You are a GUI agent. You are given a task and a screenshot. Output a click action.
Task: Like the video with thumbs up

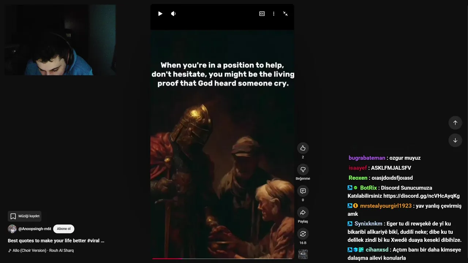tap(303, 148)
